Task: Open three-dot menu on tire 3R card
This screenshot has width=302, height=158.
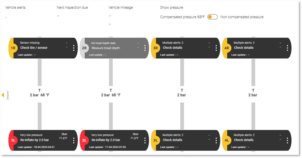Action: point(216,48)
